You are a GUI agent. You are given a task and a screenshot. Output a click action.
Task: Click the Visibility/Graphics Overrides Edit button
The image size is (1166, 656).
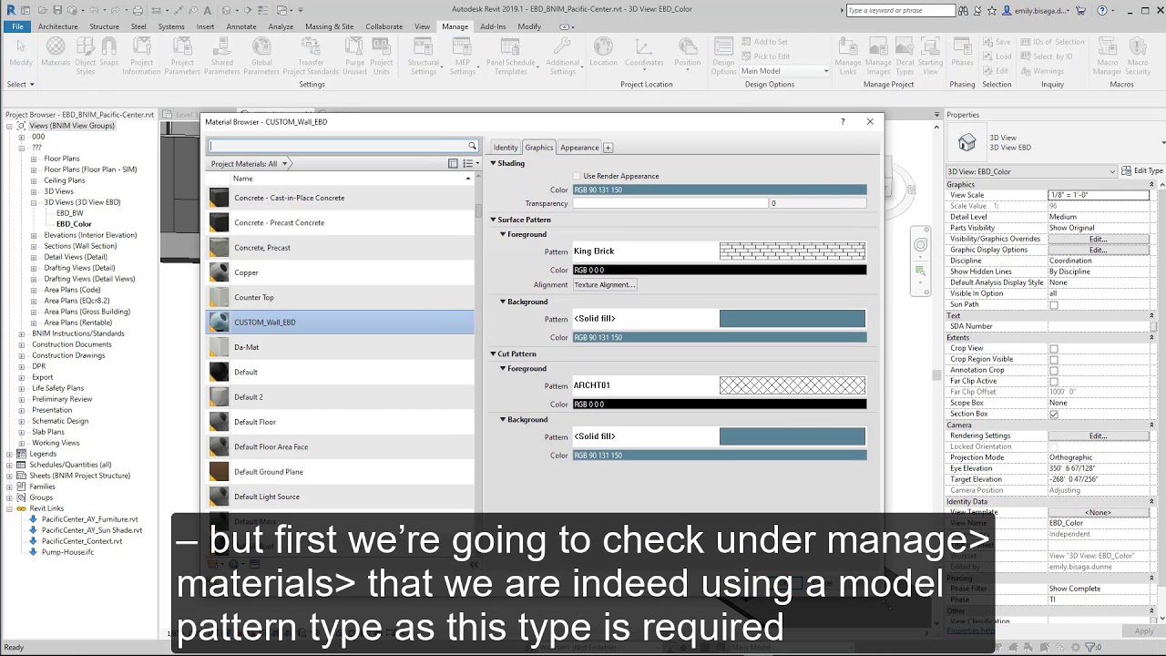pyautogui.click(x=1098, y=239)
